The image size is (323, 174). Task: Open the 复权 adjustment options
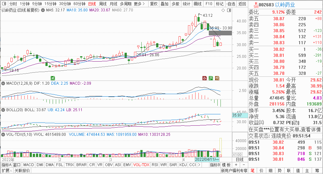click(154, 4)
